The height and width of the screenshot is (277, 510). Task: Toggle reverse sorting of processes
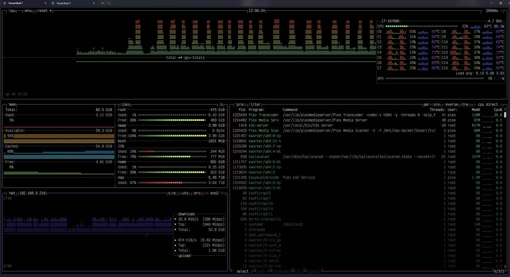(x=451, y=105)
